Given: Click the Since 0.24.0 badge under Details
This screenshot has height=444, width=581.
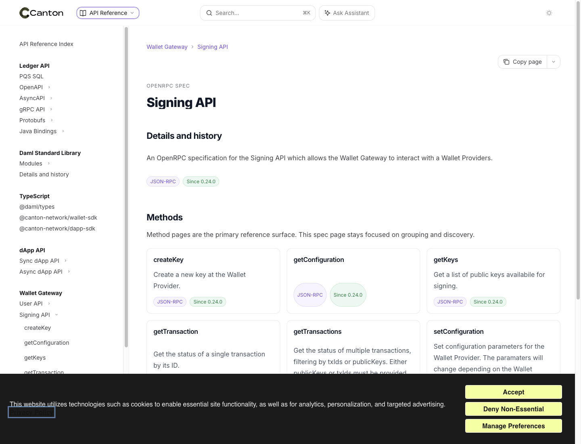Looking at the screenshot, I should 201,182.
